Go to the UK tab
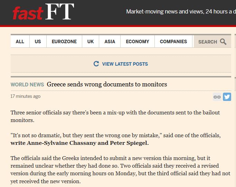236x187 pixels. [x=91, y=41]
